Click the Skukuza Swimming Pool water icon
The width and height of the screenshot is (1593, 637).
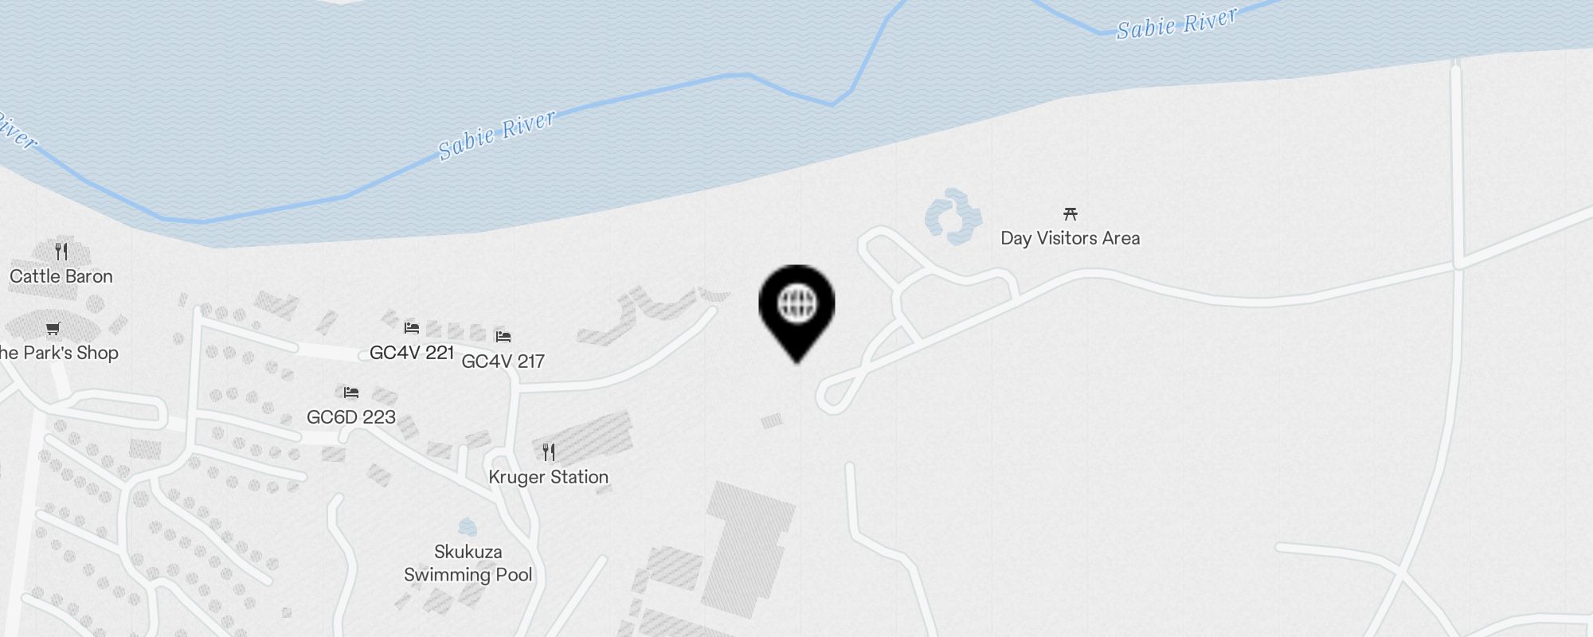point(468,527)
